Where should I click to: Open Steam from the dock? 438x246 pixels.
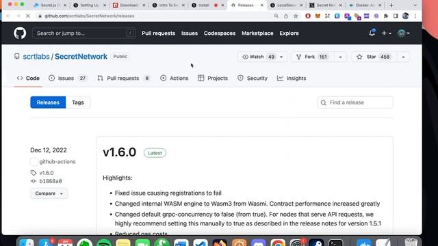pyautogui.click(x=316, y=243)
